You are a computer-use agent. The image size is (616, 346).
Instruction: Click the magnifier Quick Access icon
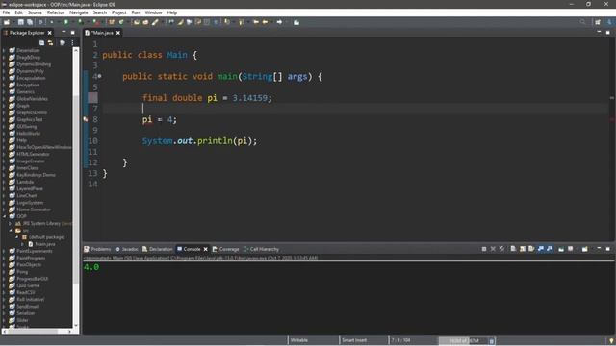point(582,22)
